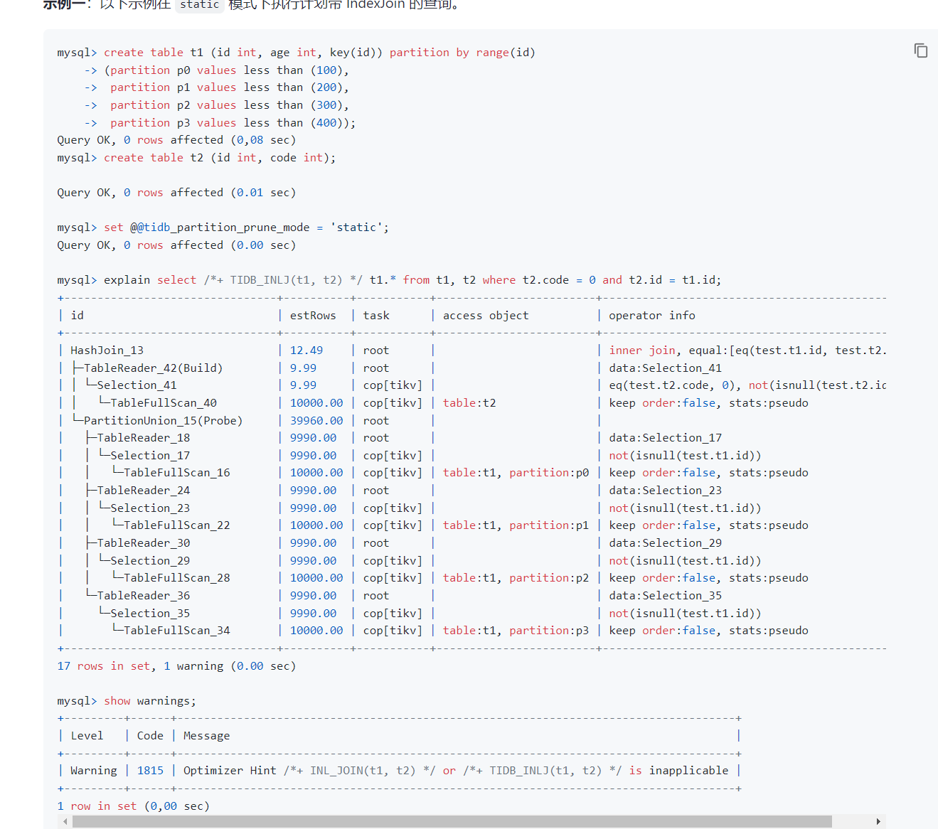Click the TableReader_42(Build) node
The width and height of the screenshot is (938, 829).
point(153,368)
